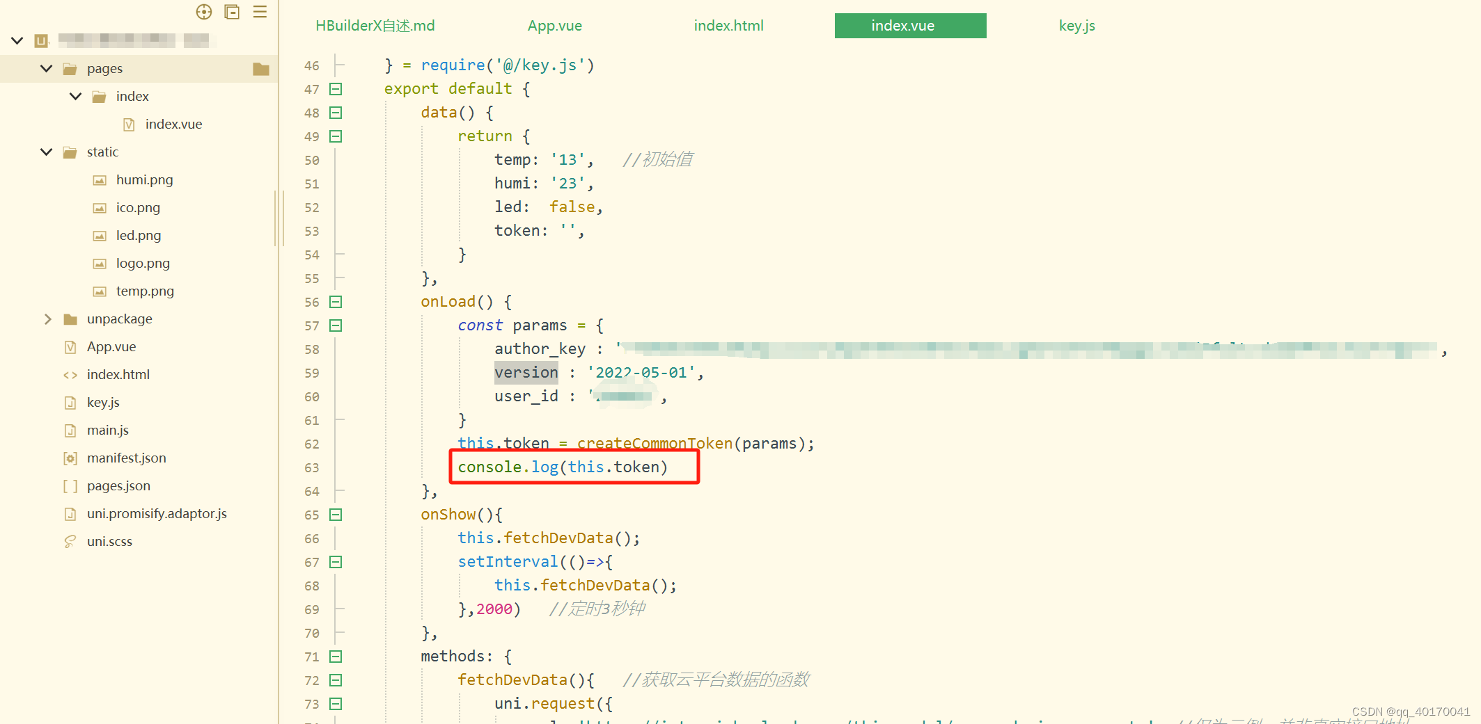Image resolution: width=1481 pixels, height=724 pixels.
Task: Select the active index.vue tab
Action: click(x=910, y=26)
